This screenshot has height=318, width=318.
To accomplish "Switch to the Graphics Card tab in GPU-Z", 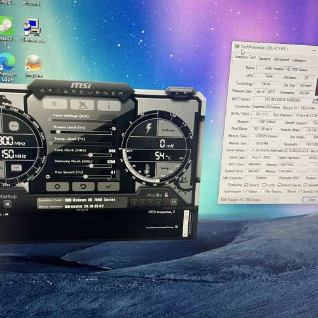I will tap(245, 57).
